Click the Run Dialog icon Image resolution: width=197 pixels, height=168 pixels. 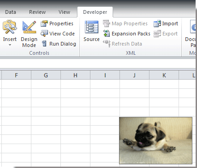(x=44, y=44)
